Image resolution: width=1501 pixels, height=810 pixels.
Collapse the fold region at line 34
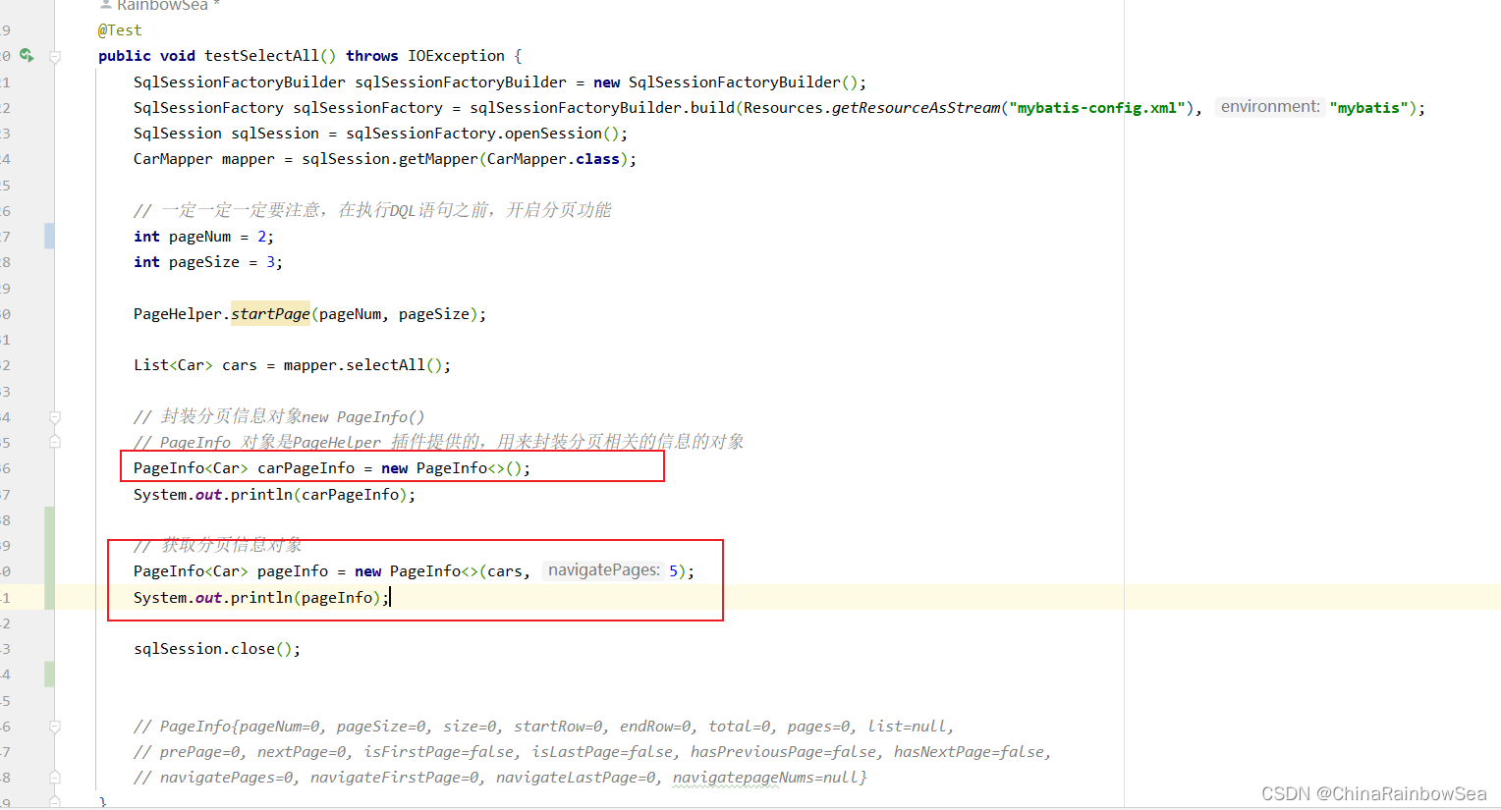pyautogui.click(x=55, y=416)
